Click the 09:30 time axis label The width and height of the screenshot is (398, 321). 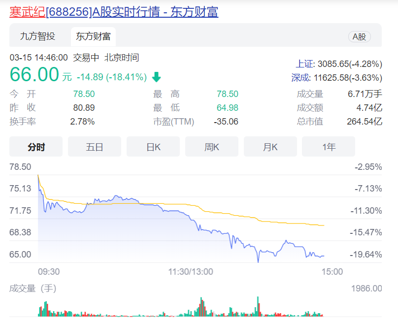click(49, 272)
